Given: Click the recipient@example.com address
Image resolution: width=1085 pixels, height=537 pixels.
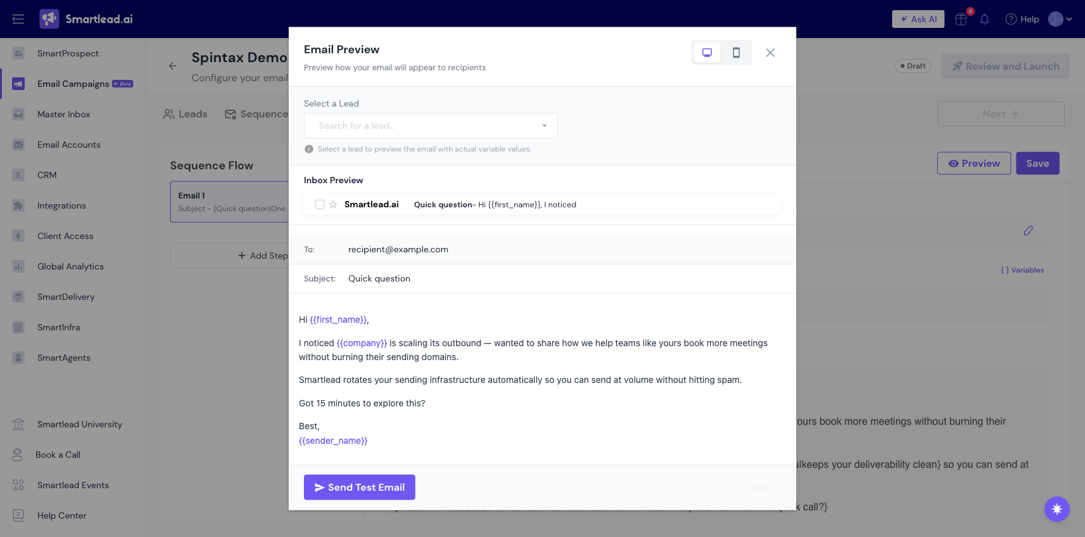Looking at the screenshot, I should click(398, 250).
